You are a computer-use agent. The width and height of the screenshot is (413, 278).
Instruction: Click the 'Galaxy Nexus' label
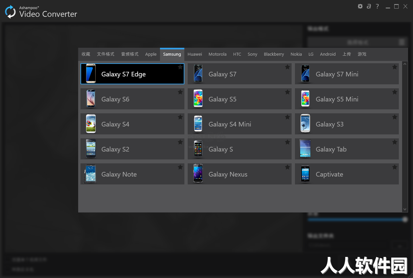[228, 174]
